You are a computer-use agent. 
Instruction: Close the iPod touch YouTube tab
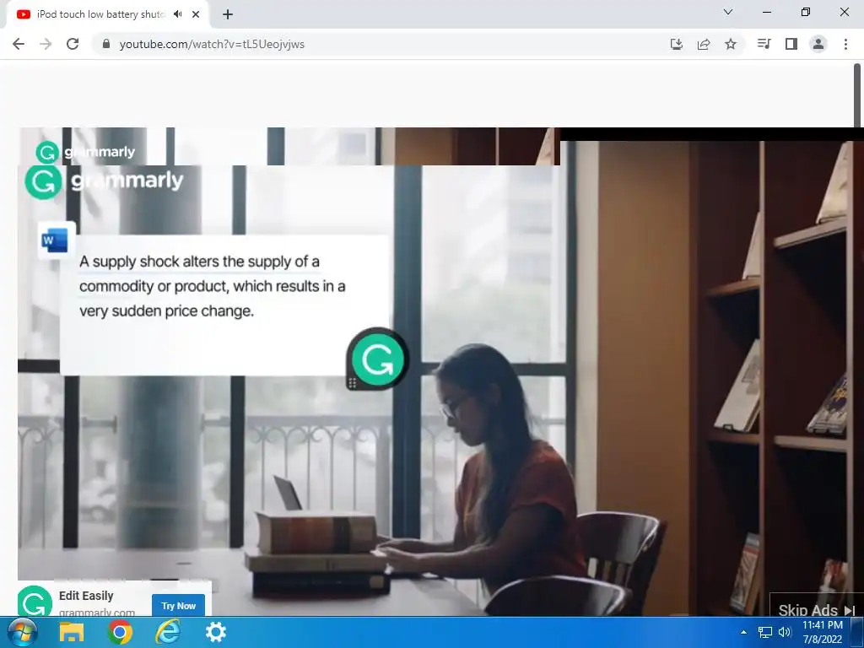[x=196, y=14]
